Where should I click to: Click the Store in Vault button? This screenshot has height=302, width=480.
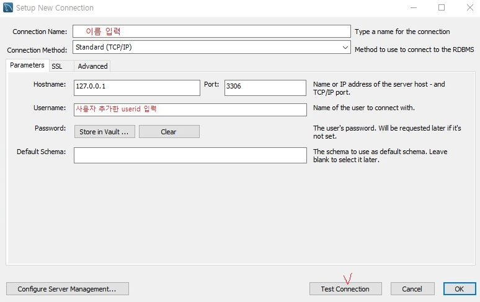pyautogui.click(x=104, y=132)
